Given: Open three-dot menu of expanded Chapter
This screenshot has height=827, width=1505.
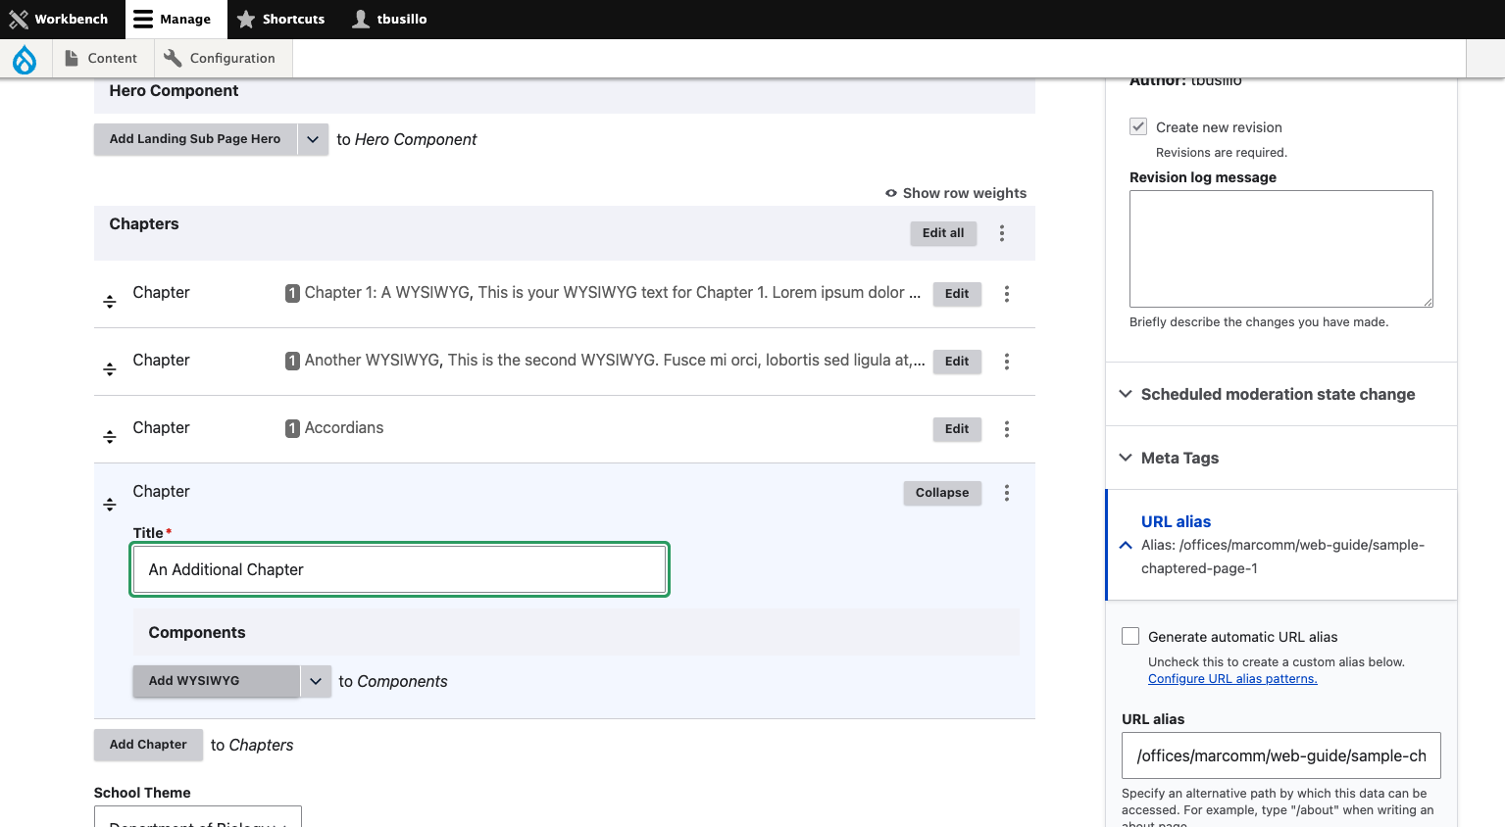Looking at the screenshot, I should tap(1007, 493).
